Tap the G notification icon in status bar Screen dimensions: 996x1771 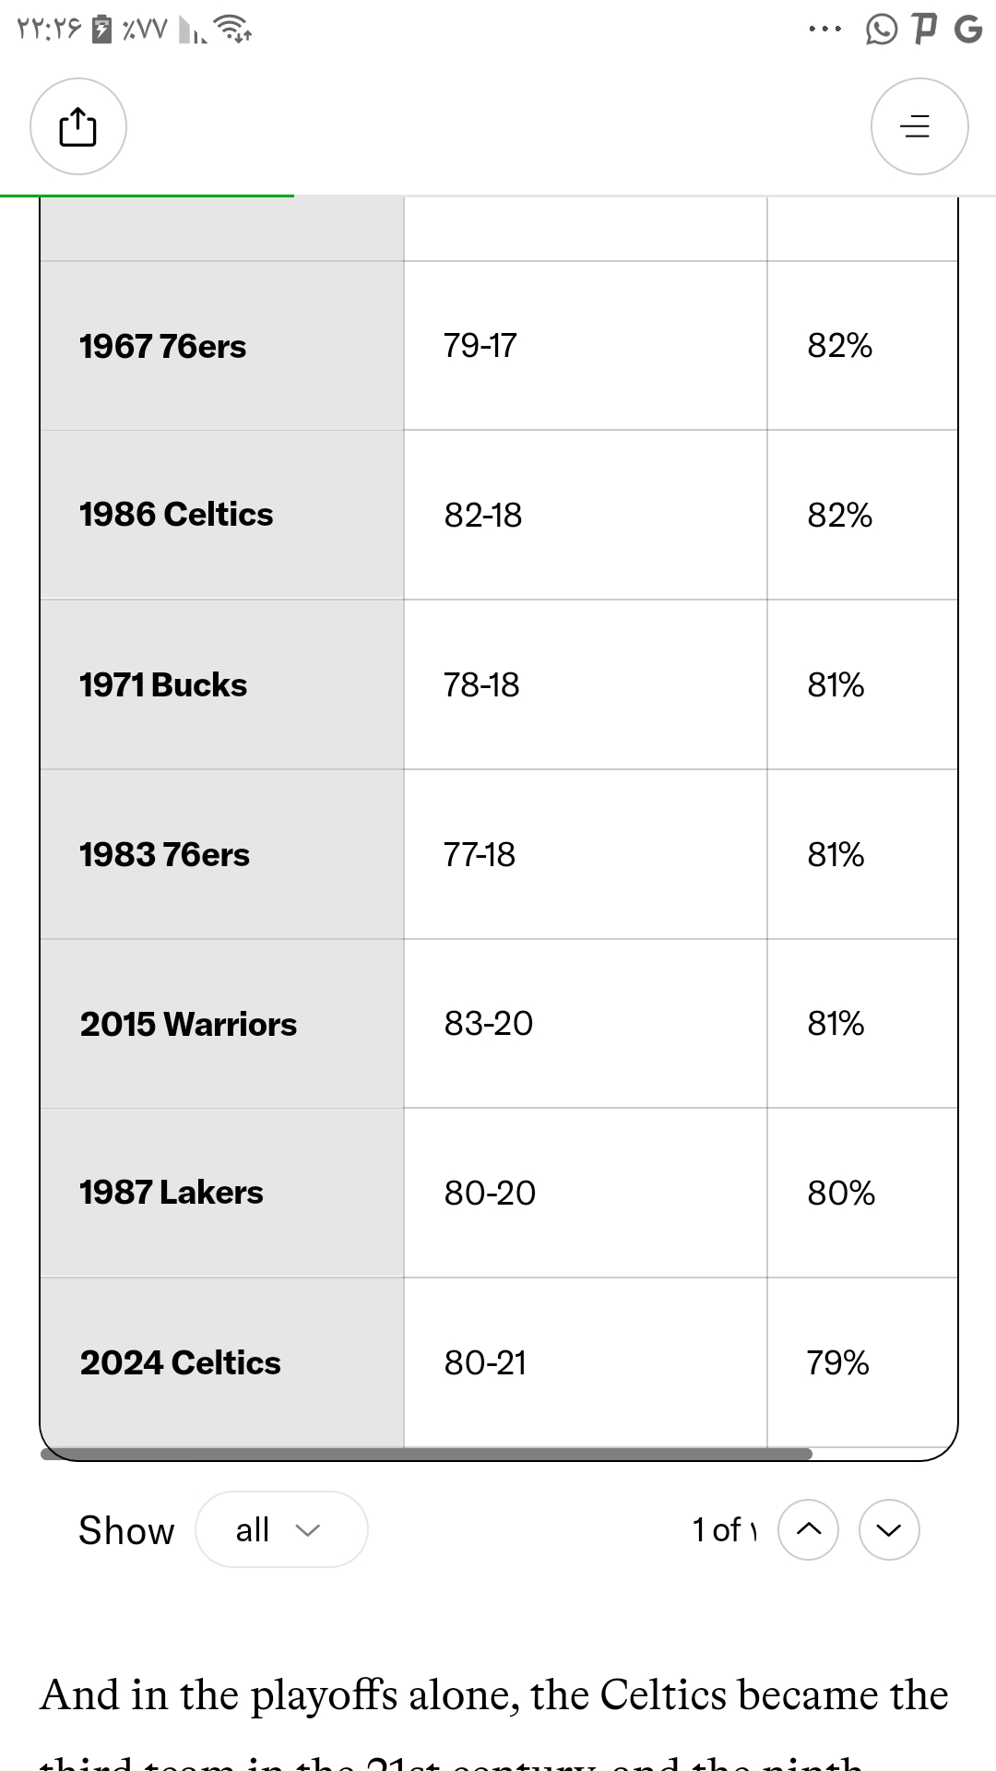click(968, 30)
